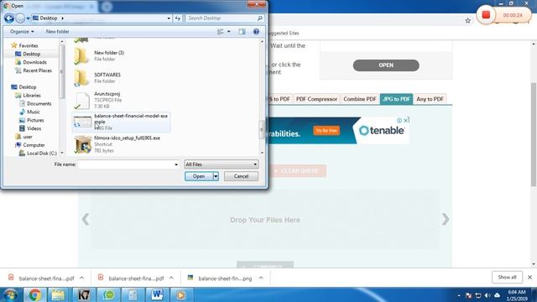
Task: Click the tenable advertisement banner
Action: click(x=339, y=131)
